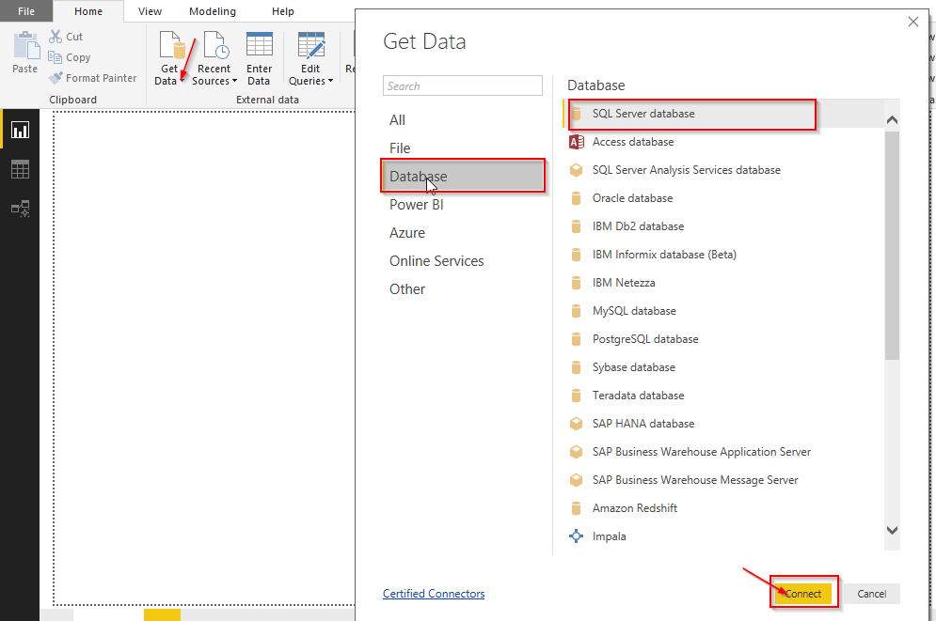Open the Certified Connectors link

(x=434, y=594)
